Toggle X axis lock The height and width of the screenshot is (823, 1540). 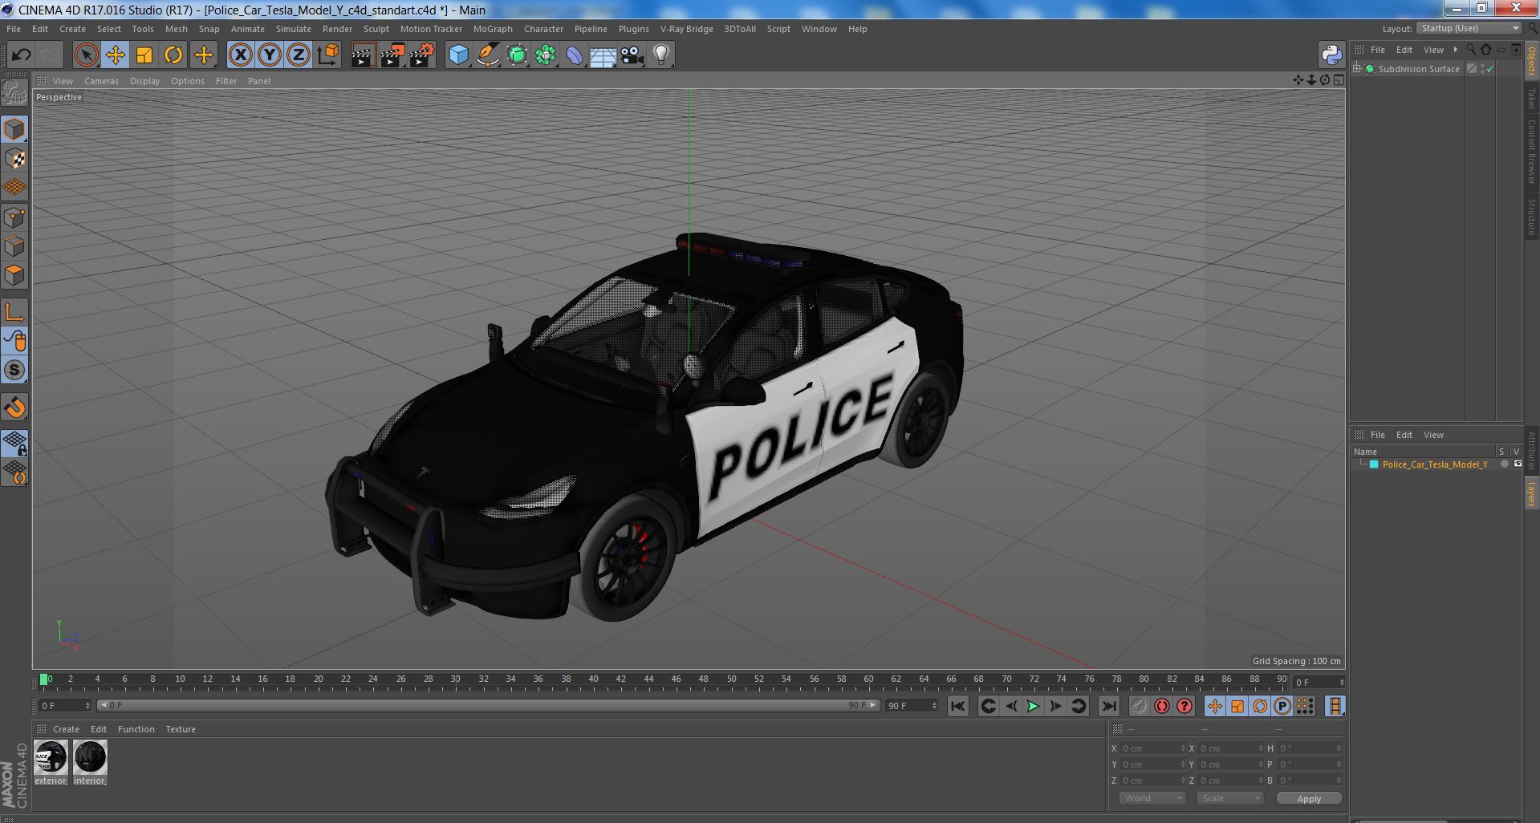coord(240,55)
